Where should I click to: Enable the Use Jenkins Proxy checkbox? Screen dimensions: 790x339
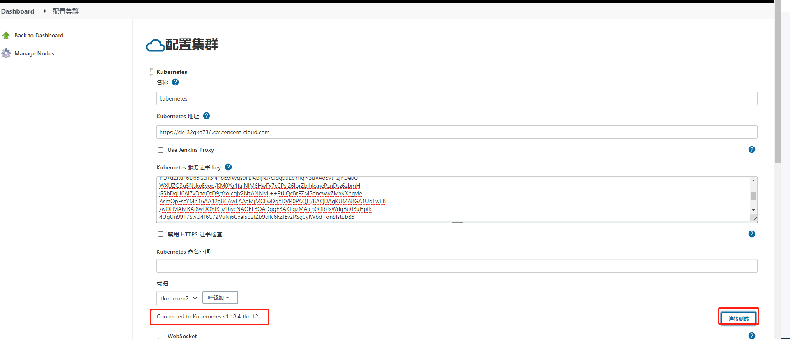coord(161,150)
